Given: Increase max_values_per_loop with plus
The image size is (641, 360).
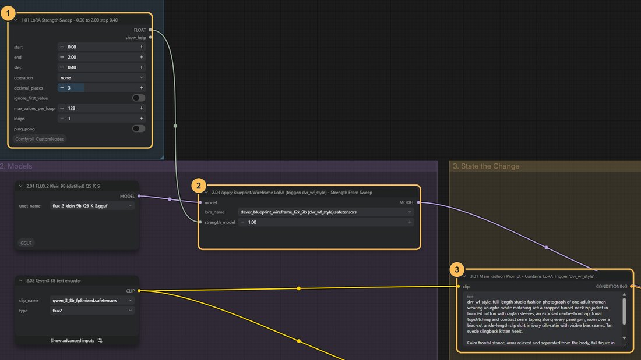Looking at the screenshot, I should pyautogui.click(x=142, y=108).
